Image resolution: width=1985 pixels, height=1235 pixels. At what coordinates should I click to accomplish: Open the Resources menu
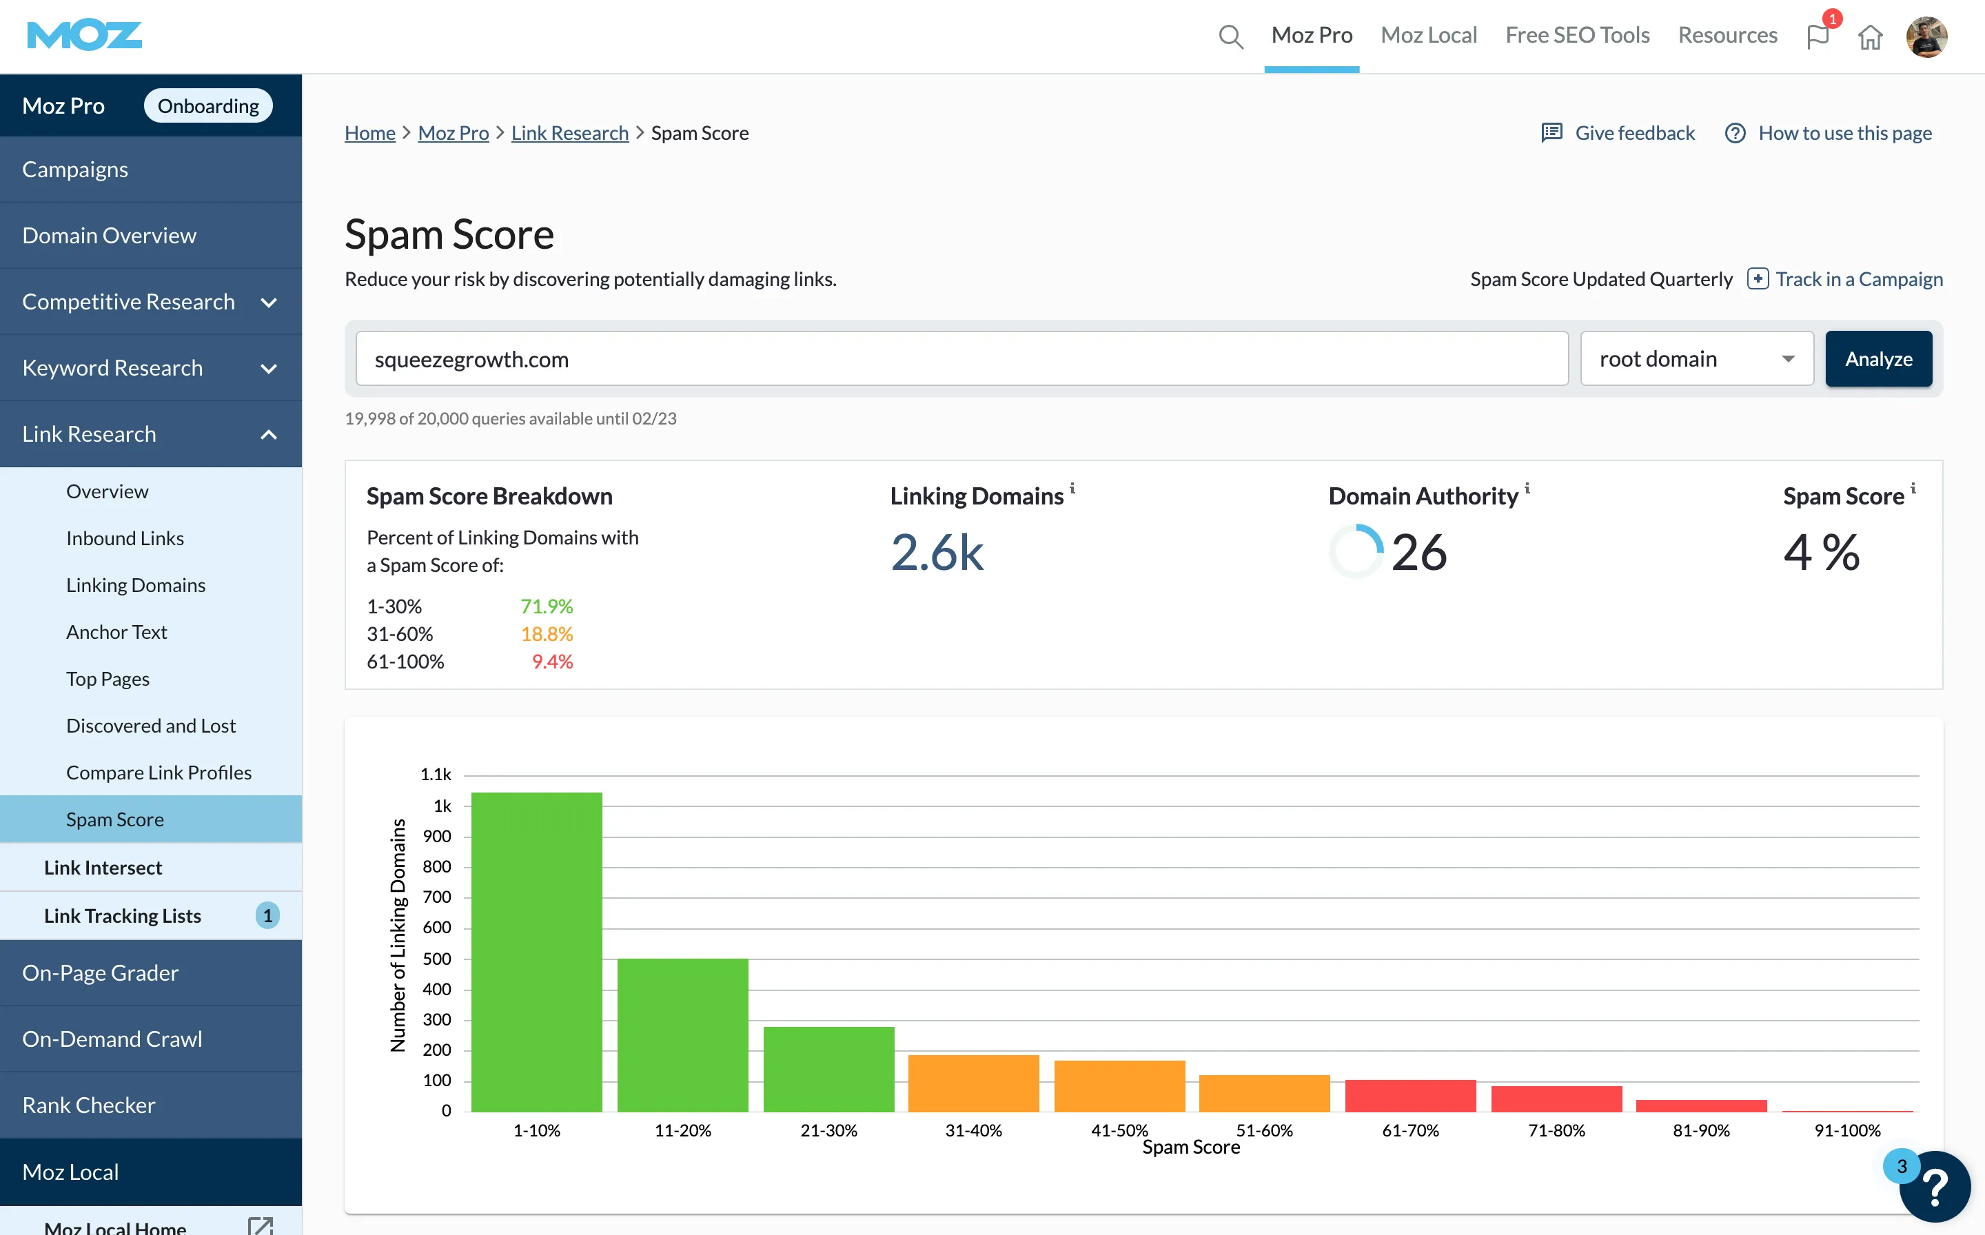tap(1727, 35)
